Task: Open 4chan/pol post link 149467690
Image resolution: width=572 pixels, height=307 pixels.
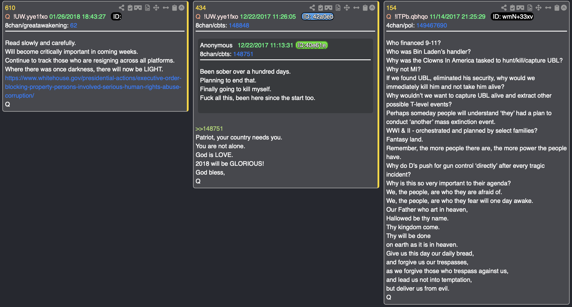Action: pyautogui.click(x=432, y=25)
